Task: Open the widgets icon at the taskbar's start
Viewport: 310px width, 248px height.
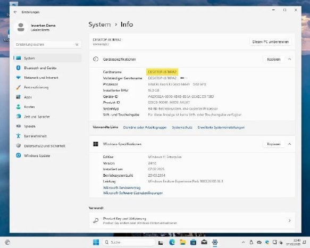Action: (7, 242)
